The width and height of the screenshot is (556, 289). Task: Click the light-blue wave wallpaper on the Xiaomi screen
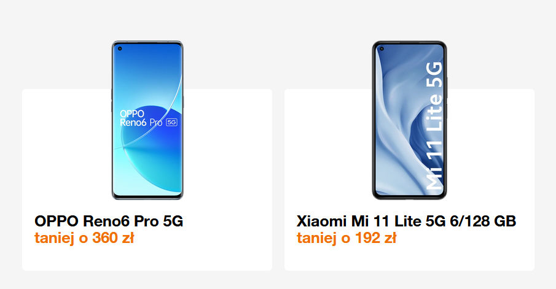point(397,117)
